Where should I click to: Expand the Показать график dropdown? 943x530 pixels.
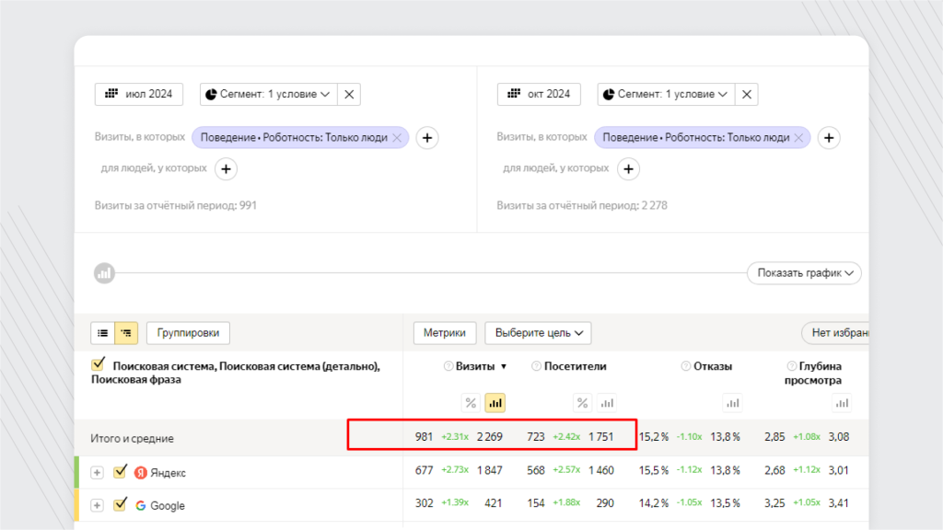[x=804, y=272]
